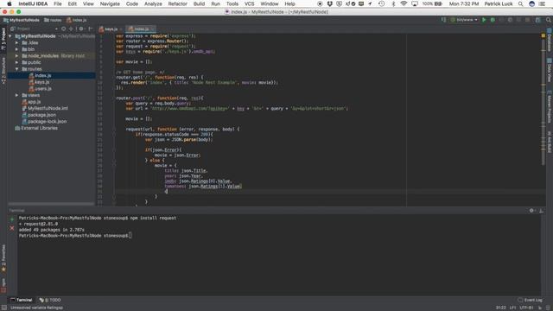Open Project panel settings gear
Image resolution: width=553 pixels, height=311 pixels.
[81, 29]
